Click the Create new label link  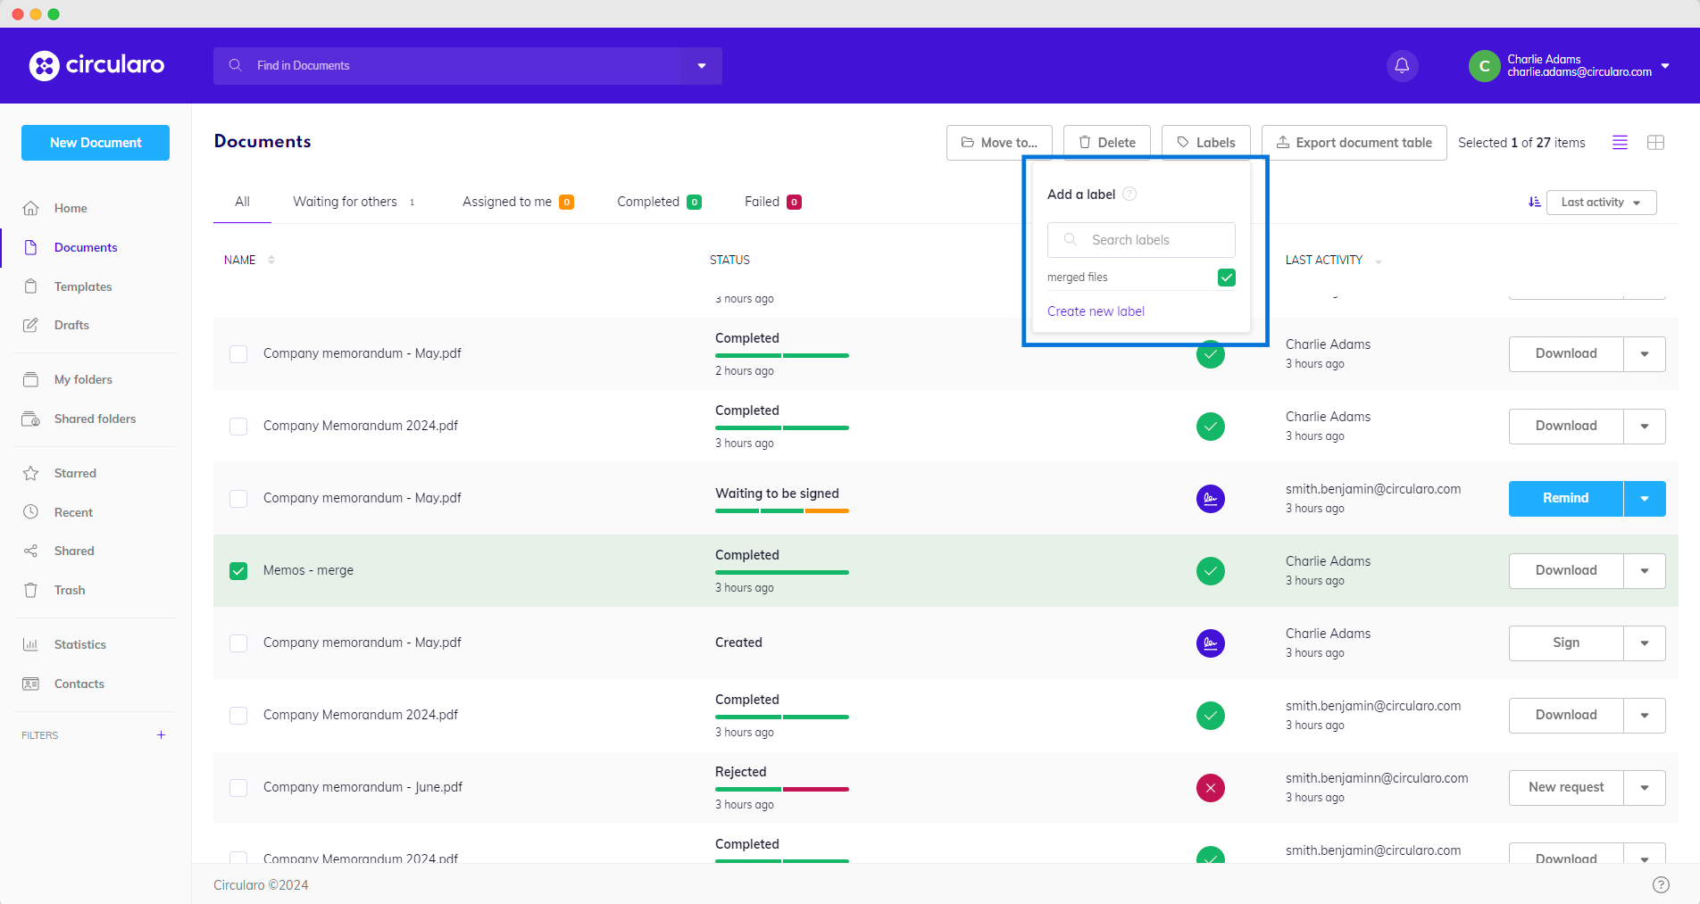(x=1096, y=311)
